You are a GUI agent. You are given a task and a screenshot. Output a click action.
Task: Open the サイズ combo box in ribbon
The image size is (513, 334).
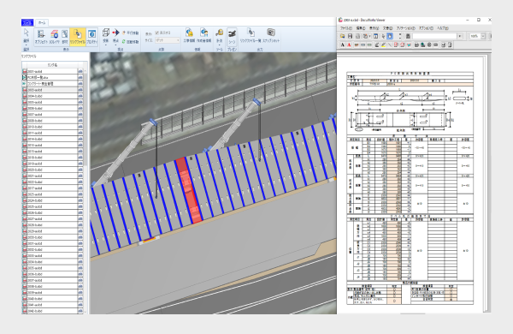coord(168,40)
